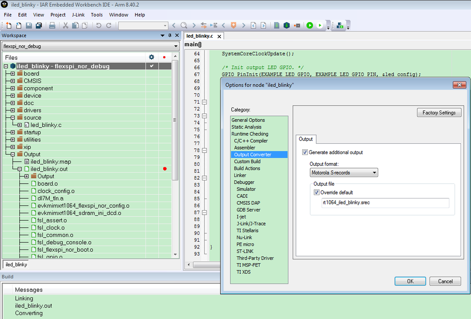471x319 pixels.
Task: Click the Print toolbar icon
Action: click(x=52, y=25)
